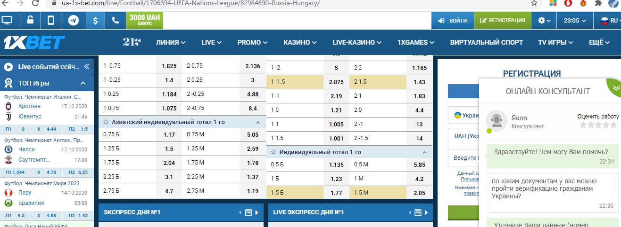Collapse the ТОП Игры sidebar section
The height and width of the screenshot is (227, 621).
pyautogui.click(x=83, y=83)
